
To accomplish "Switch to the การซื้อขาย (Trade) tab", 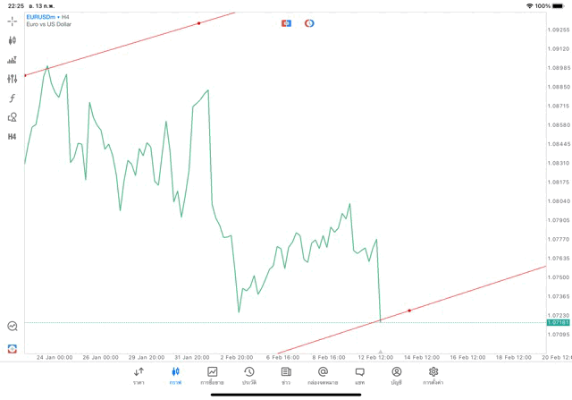I will 213,375.
